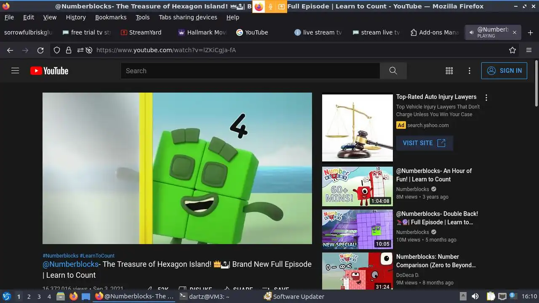
Task: Open the permissions icon in address bar
Action: (80, 50)
